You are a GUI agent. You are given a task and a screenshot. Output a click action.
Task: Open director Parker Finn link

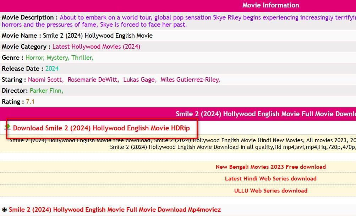click(46, 91)
